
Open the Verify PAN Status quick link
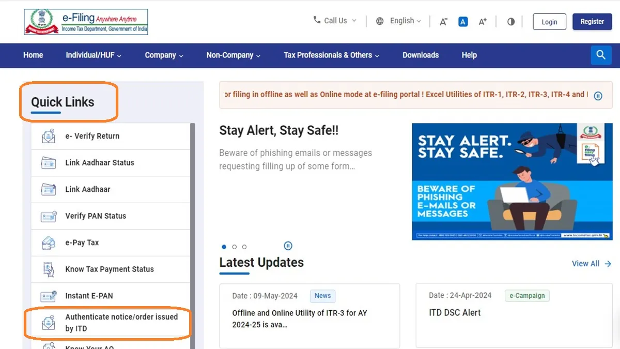pyautogui.click(x=111, y=216)
